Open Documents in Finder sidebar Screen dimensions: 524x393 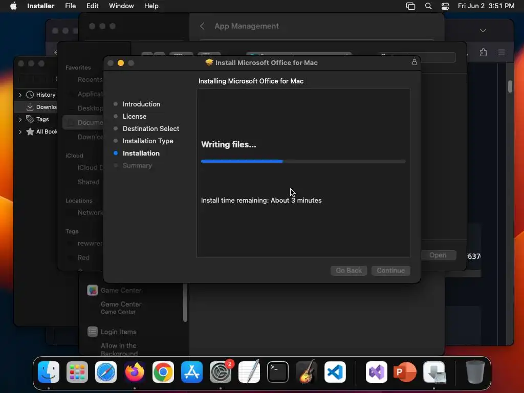(x=83, y=123)
